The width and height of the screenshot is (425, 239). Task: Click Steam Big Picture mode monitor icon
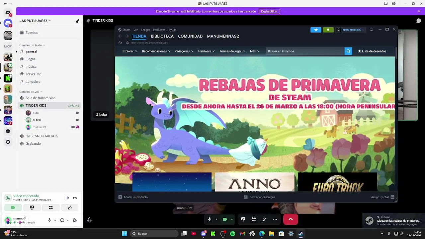point(372,30)
